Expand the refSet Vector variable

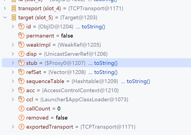13,72
